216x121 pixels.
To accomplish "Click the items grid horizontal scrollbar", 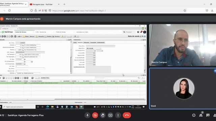I will (73, 99).
